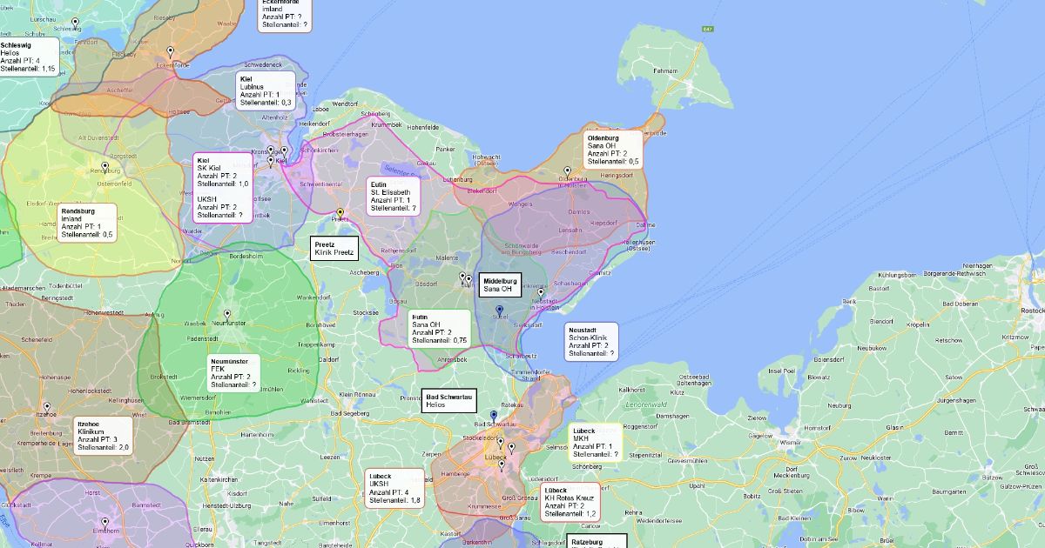Select the easternmost of three Kiel pins

pos(284,151)
